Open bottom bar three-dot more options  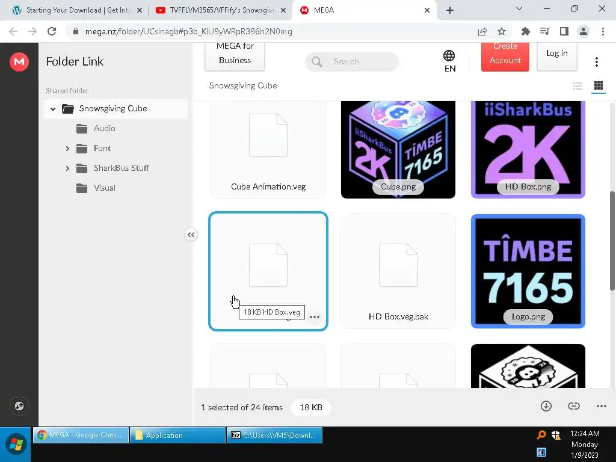tap(601, 406)
